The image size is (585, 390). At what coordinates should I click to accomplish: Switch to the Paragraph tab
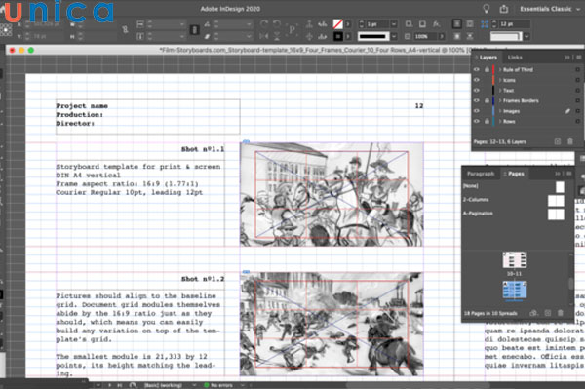coord(480,173)
